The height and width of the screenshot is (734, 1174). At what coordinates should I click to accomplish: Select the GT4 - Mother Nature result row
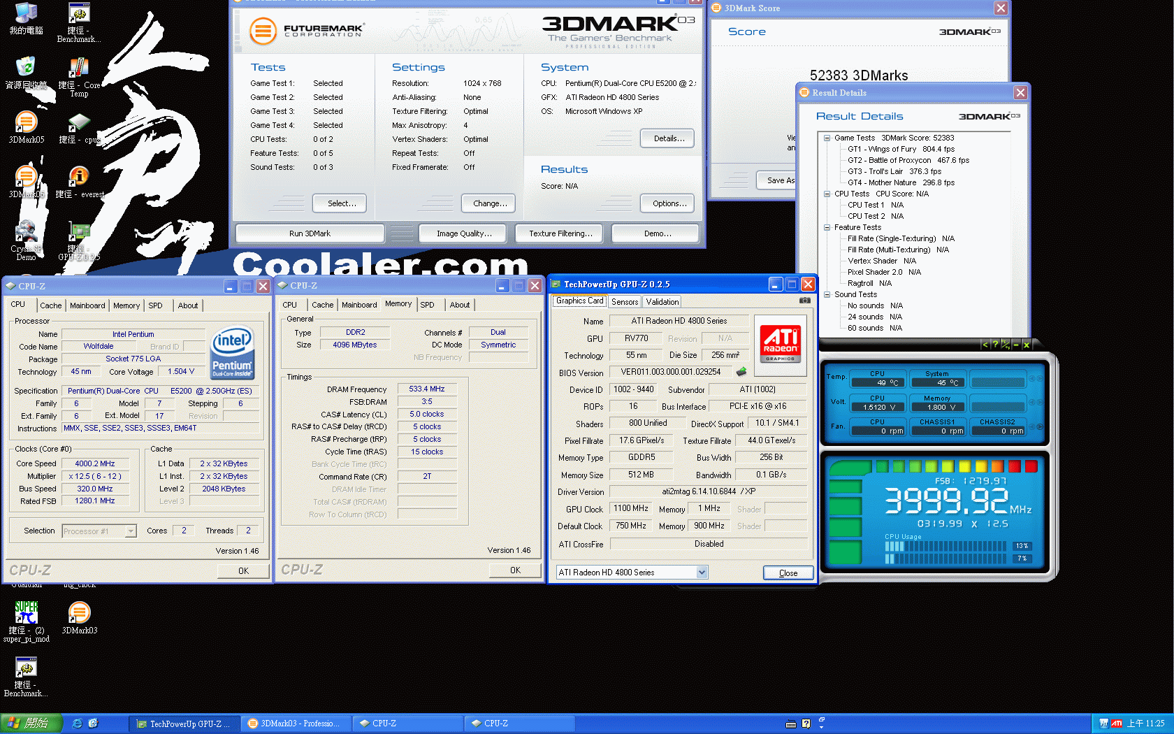click(901, 182)
